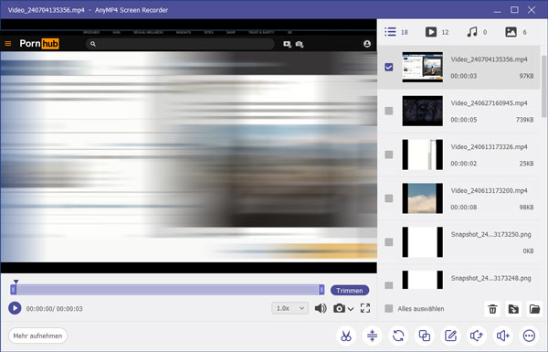Click the playhead marker on timeline
The width and height of the screenshot is (548, 352).
click(16, 282)
